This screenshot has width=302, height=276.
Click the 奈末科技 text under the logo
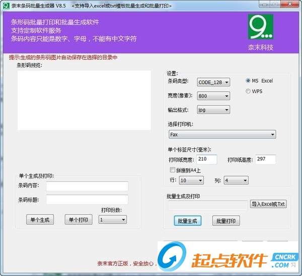pyautogui.click(x=261, y=47)
